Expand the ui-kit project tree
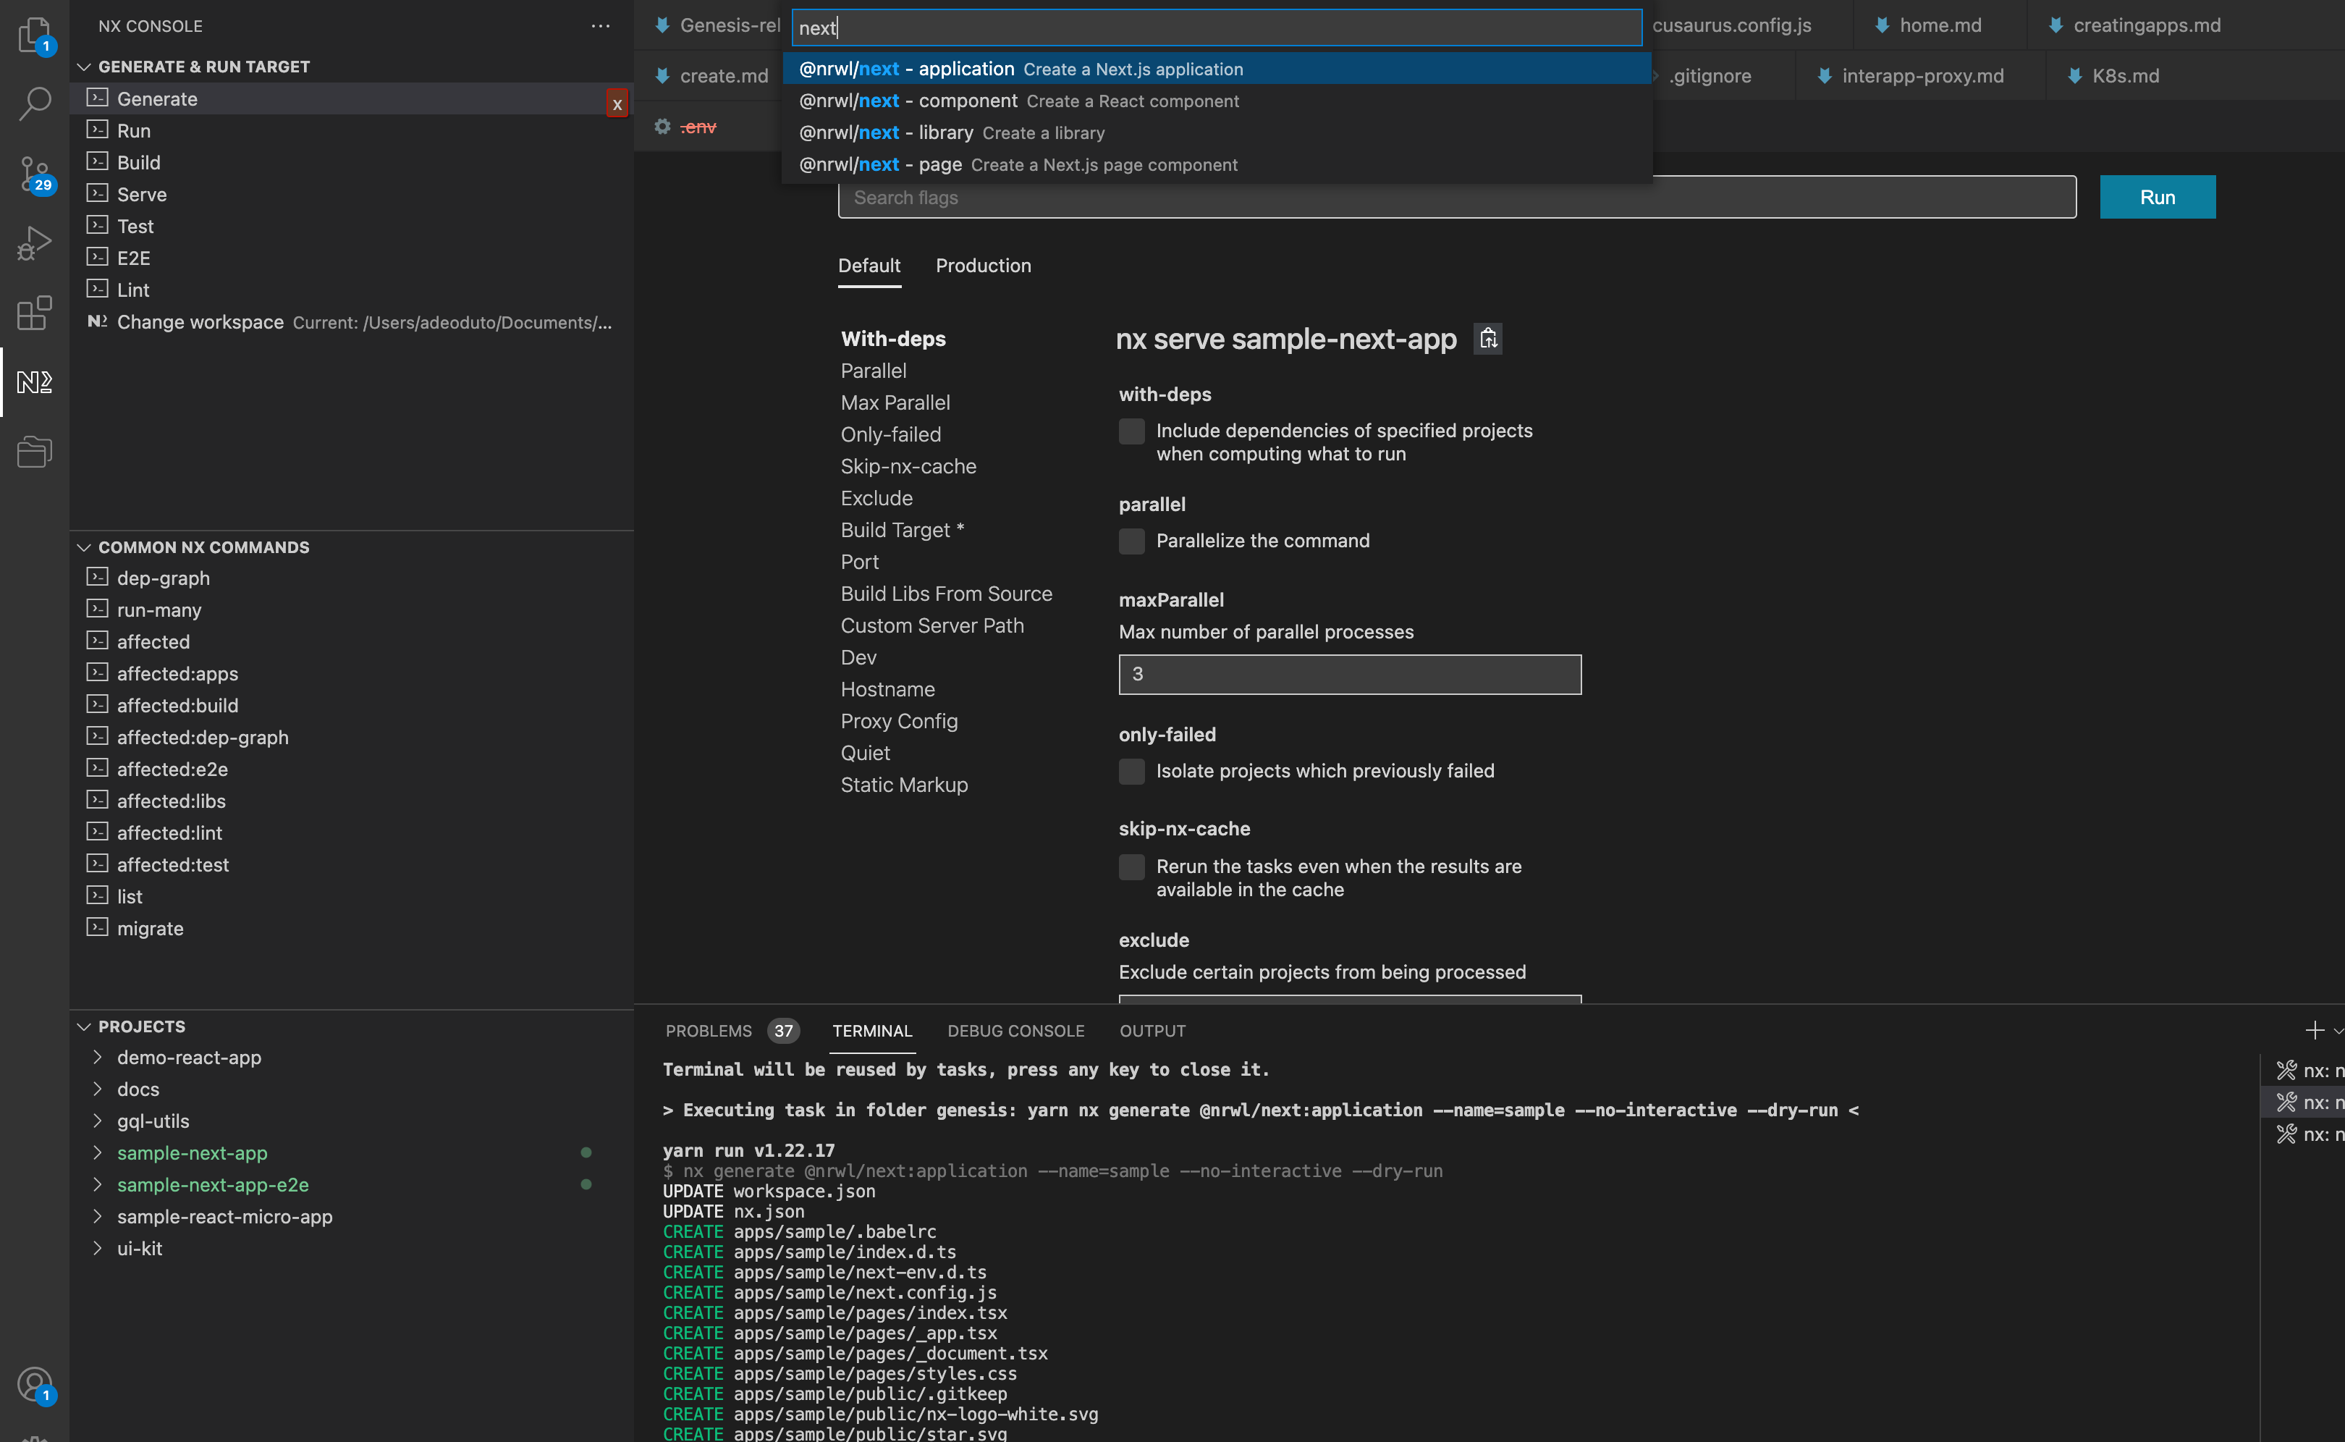The width and height of the screenshot is (2345, 1442). (96, 1246)
